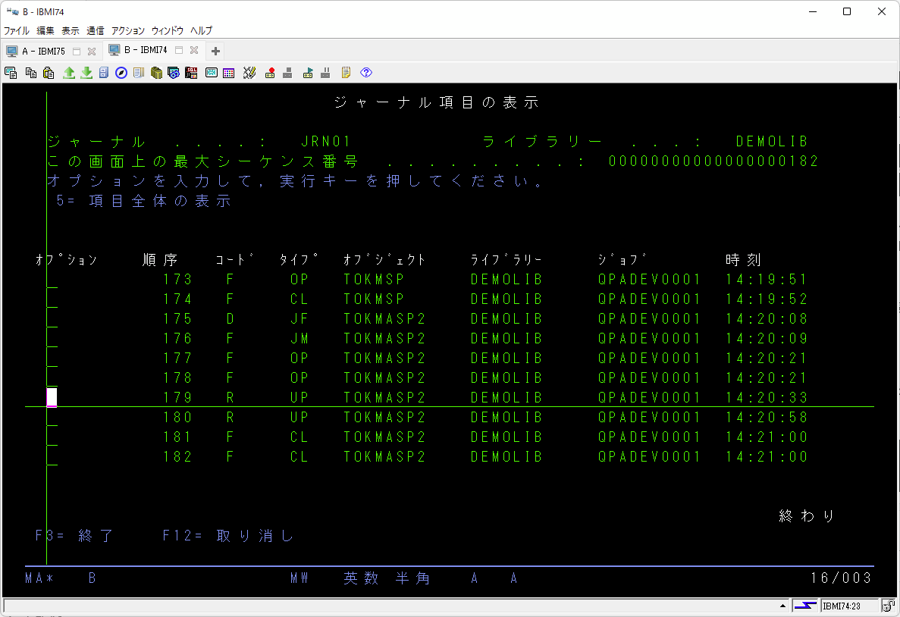Open the help question mark icon
900x617 pixels.
click(x=366, y=73)
